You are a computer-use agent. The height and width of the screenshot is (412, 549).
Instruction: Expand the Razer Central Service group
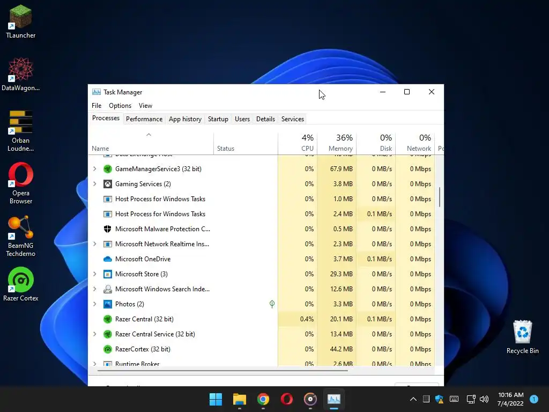94,334
